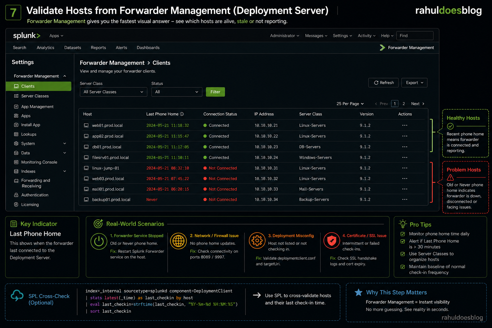Image resolution: width=492 pixels, height=328 pixels.
Task: Open actions menu for mail01.prod.local
Action: [405, 189]
